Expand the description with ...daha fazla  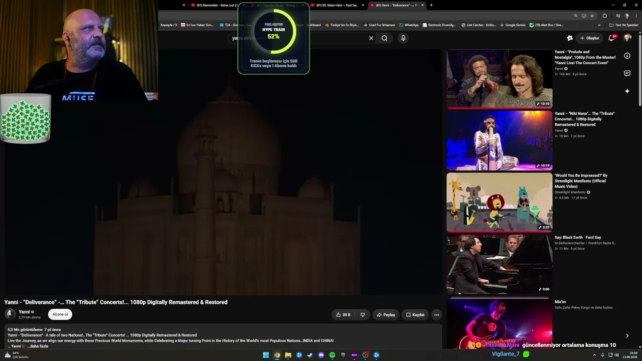coord(38,346)
